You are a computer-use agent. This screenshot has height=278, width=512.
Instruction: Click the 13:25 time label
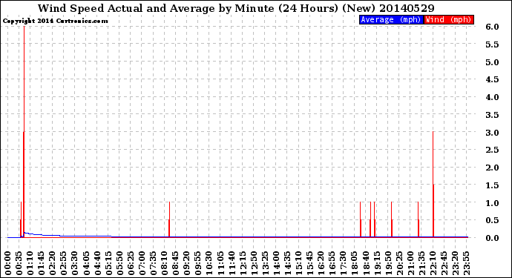click(x=265, y=263)
